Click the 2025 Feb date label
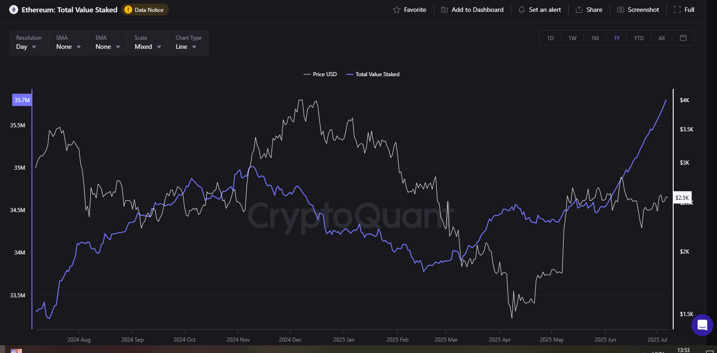Image resolution: width=717 pixels, height=353 pixels. click(398, 340)
